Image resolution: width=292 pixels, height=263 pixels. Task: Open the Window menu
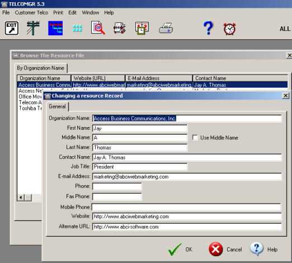click(x=91, y=12)
